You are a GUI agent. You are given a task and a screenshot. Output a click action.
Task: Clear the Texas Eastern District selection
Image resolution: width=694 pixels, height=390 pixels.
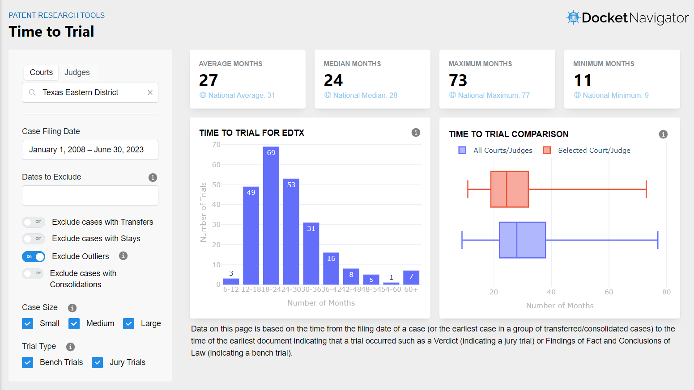pyautogui.click(x=150, y=92)
